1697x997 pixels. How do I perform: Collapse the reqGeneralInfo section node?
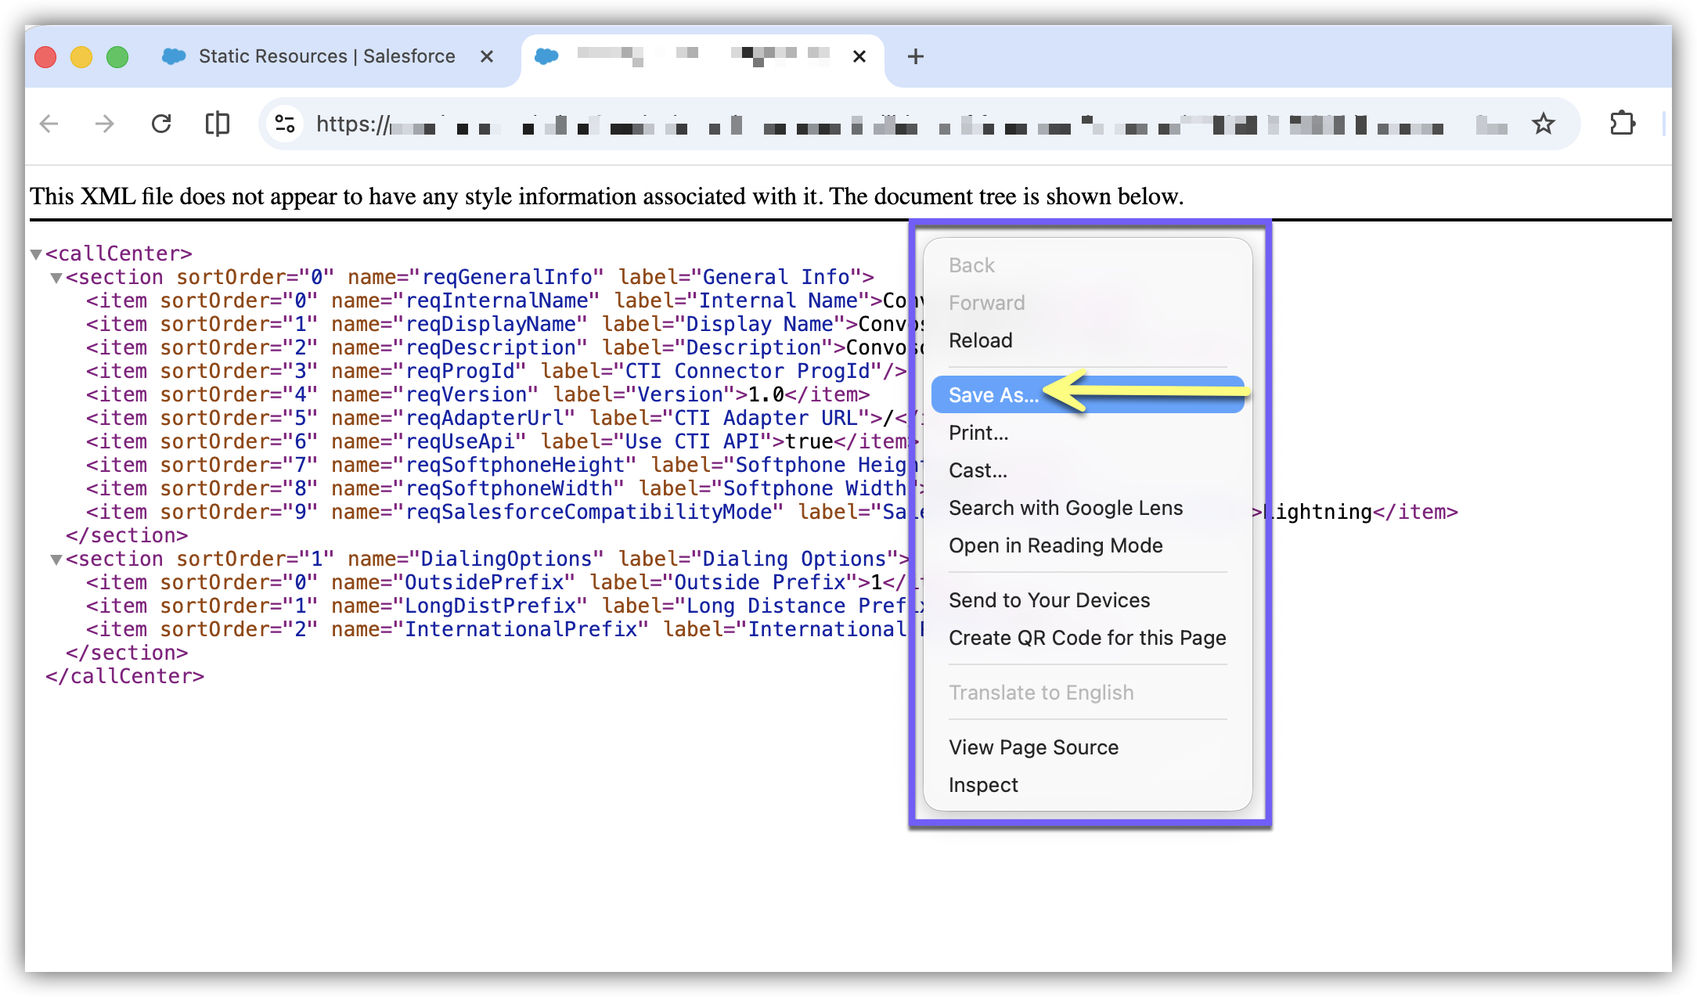click(x=56, y=278)
